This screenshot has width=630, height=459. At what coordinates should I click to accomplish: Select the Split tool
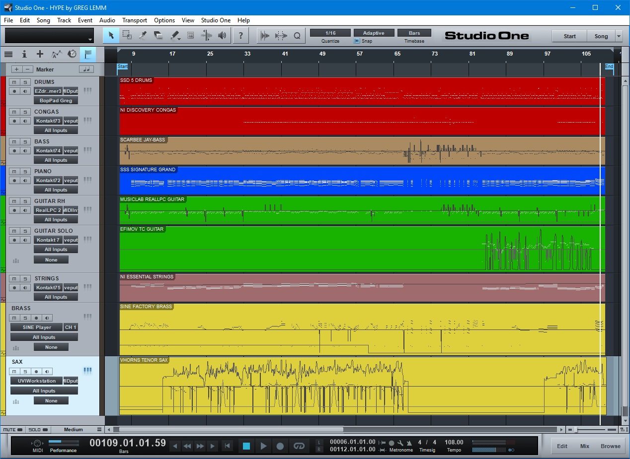pos(143,36)
